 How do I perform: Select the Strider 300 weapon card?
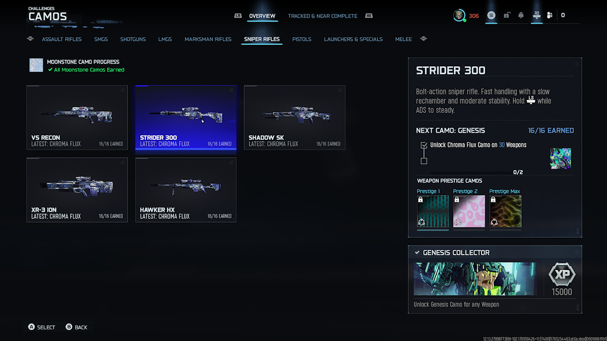[x=186, y=117]
